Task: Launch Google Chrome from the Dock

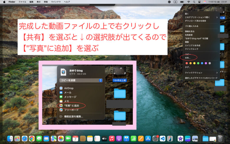Action: coord(32,138)
